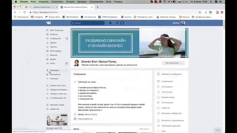The height and width of the screenshot is (133, 237).
Task: Click Настроить next to Меню
Action: [144, 129]
